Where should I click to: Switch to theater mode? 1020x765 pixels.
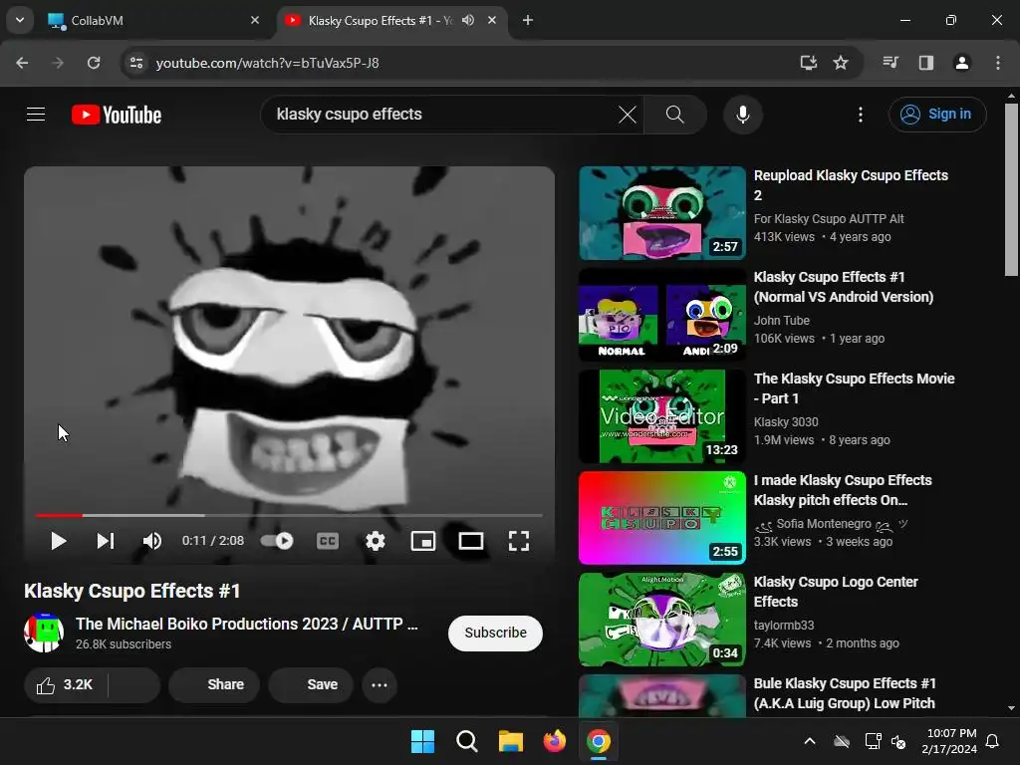click(x=470, y=541)
